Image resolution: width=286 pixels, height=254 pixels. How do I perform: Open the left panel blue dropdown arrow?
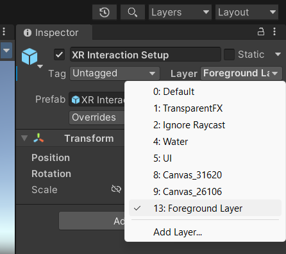click(x=6, y=51)
